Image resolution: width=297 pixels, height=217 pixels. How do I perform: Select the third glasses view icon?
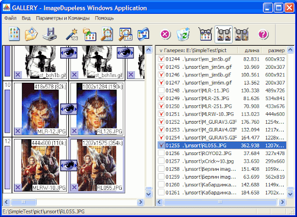click(x=241, y=34)
